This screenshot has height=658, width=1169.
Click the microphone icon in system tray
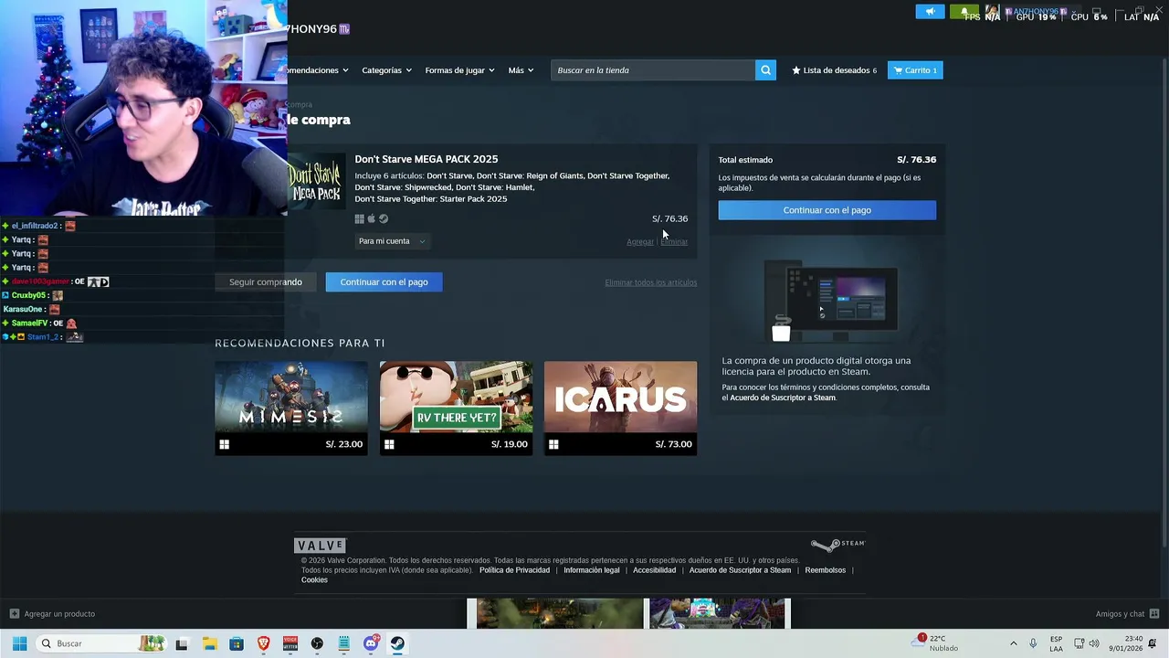(x=1033, y=643)
